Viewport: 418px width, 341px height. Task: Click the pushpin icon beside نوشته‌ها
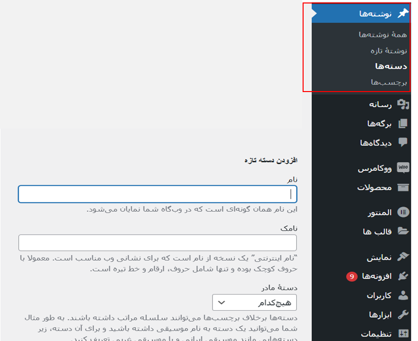403,13
